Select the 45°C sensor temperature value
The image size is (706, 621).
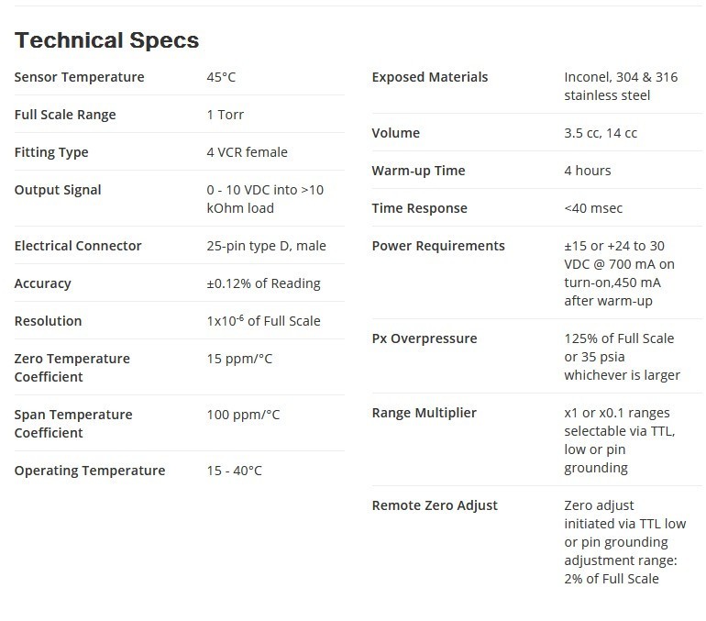221,77
